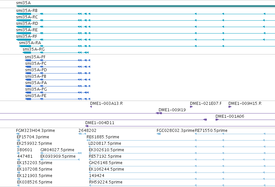Select the smi35A gene span bar

(x=145, y=6)
